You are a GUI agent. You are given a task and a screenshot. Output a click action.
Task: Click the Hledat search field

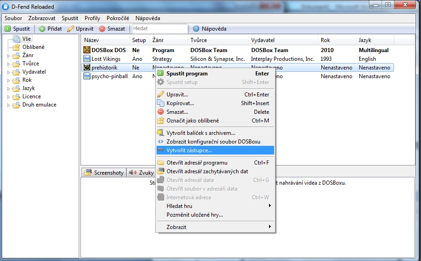159,29
